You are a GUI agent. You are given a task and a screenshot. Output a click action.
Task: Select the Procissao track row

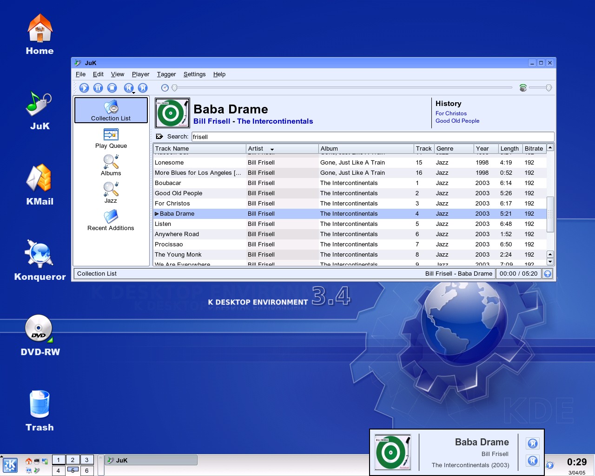(350, 245)
